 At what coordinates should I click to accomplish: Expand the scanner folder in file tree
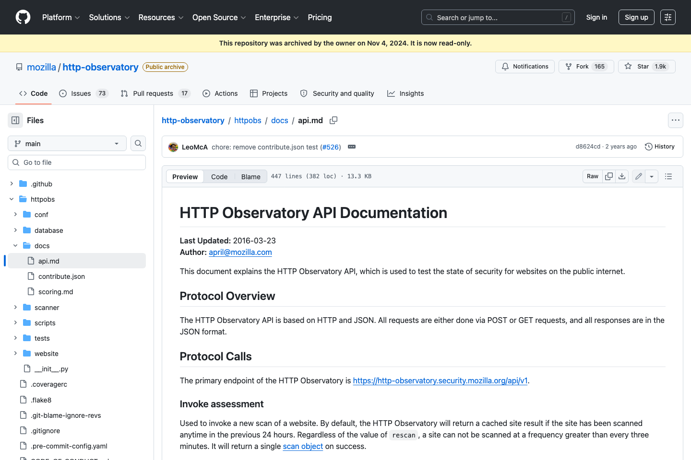pos(15,307)
